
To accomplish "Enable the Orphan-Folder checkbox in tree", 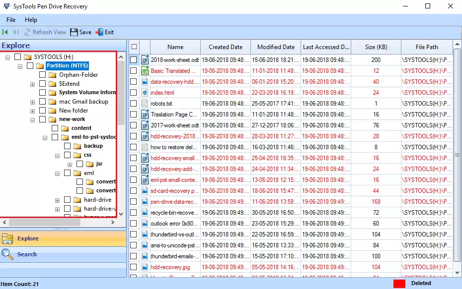I will pos(42,75).
